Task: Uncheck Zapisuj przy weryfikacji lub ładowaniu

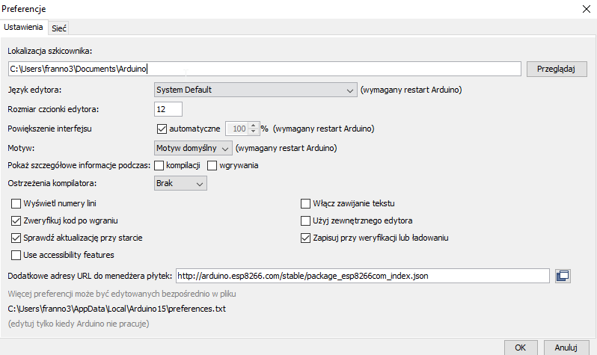Action: (305, 238)
